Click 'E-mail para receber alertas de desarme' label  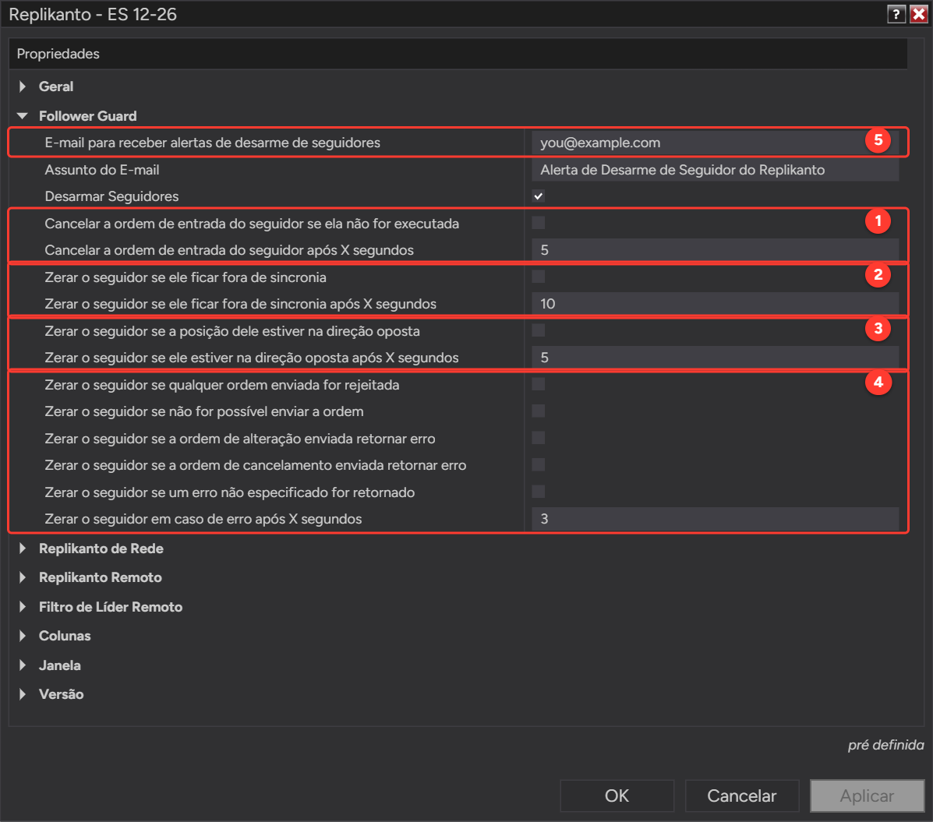213,143
